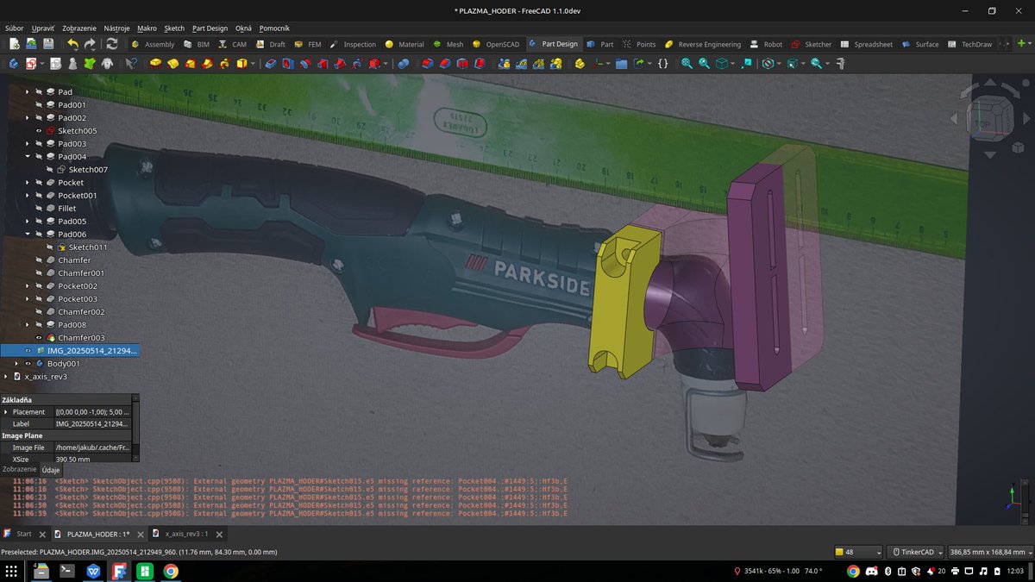Select Sketch007 in the model tree

point(88,170)
